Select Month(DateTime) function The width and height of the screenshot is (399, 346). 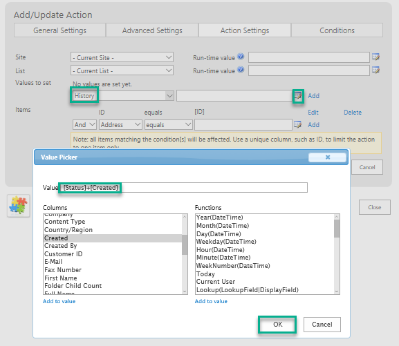tap(265, 226)
